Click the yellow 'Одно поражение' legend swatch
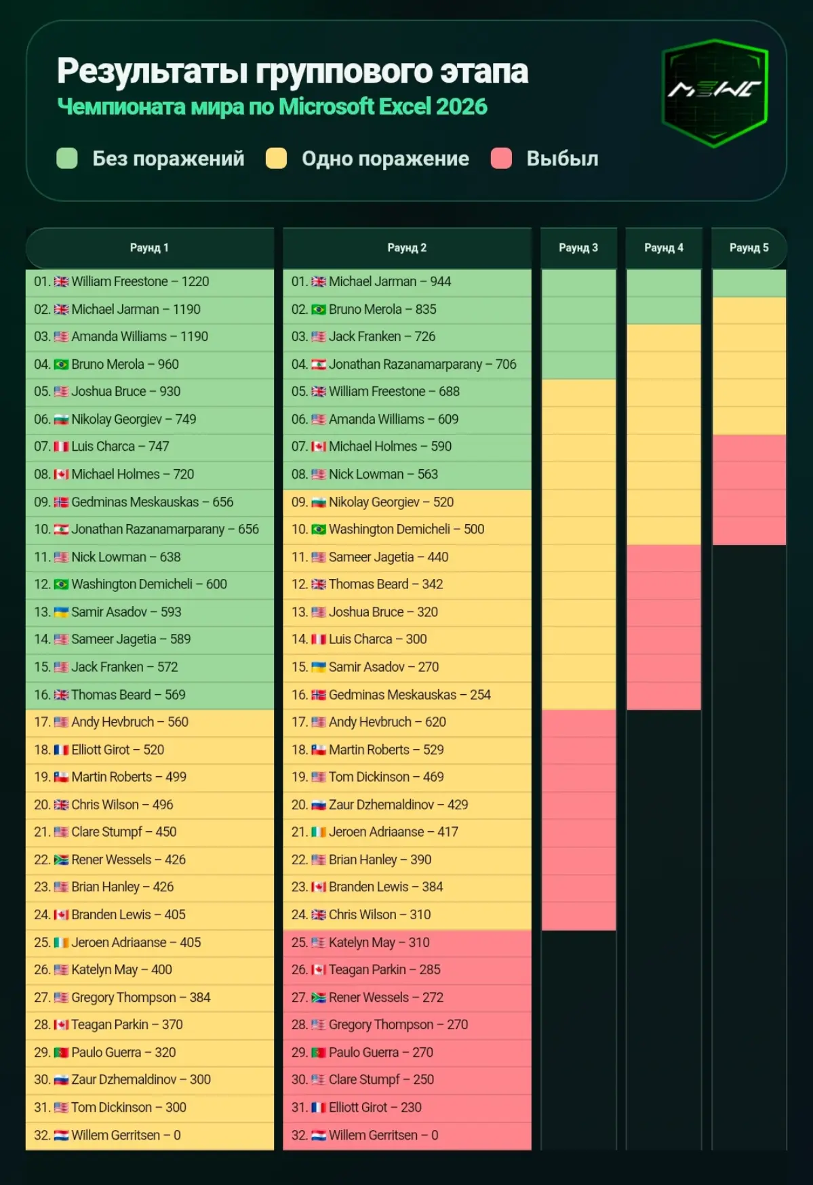The height and width of the screenshot is (1185, 813). 276,159
